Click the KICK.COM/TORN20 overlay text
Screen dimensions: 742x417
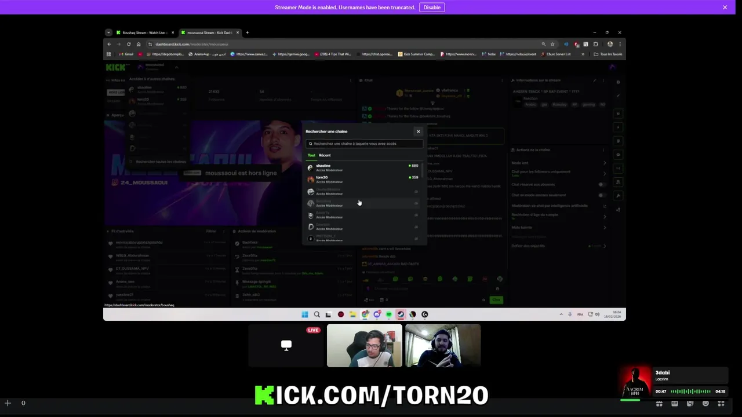tap(372, 396)
